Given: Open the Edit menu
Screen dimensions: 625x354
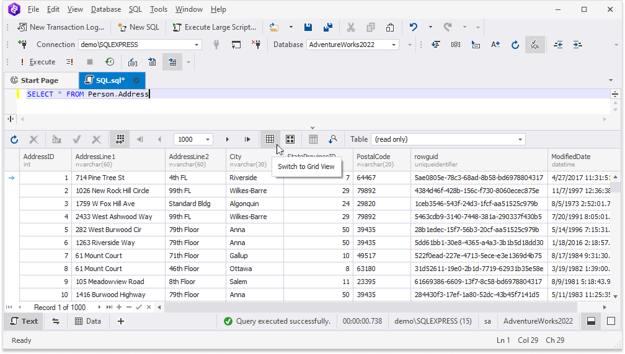Looking at the screenshot, I should coord(53,9).
